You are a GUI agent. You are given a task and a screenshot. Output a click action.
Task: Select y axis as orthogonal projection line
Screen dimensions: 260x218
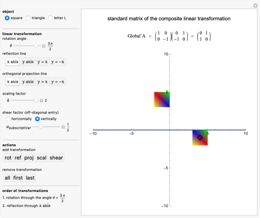tap(28, 82)
